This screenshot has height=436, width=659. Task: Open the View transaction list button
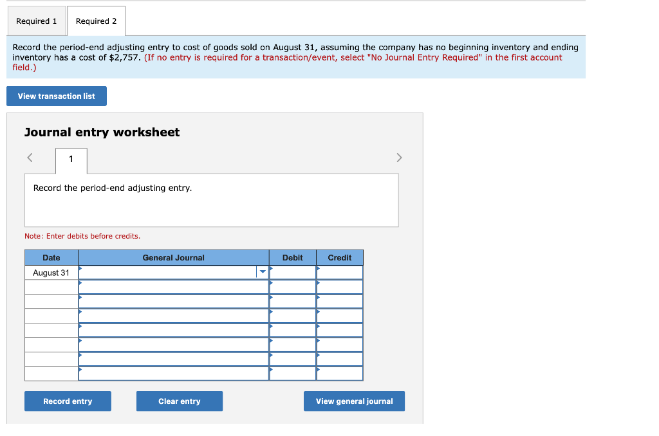[x=57, y=96]
